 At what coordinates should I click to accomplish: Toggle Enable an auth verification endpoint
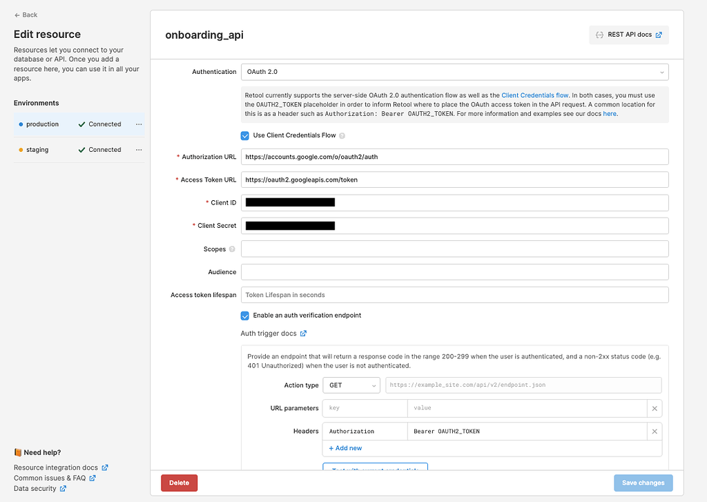245,316
